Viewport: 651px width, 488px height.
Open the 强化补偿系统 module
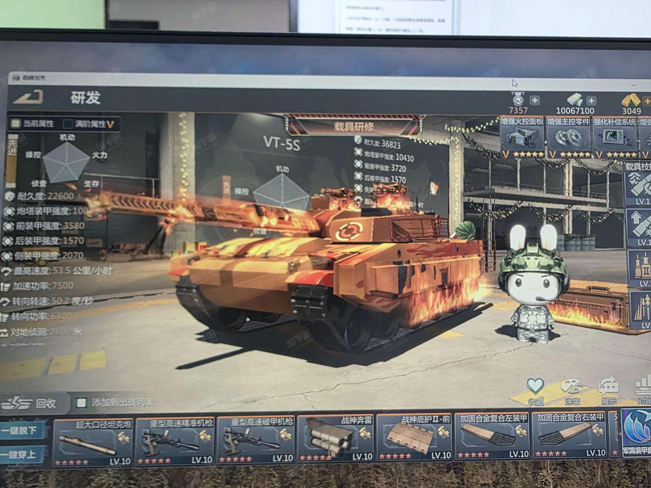point(615,138)
